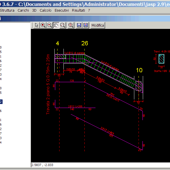
Task: Select the zoom window tool
Action: (x=63, y=25)
